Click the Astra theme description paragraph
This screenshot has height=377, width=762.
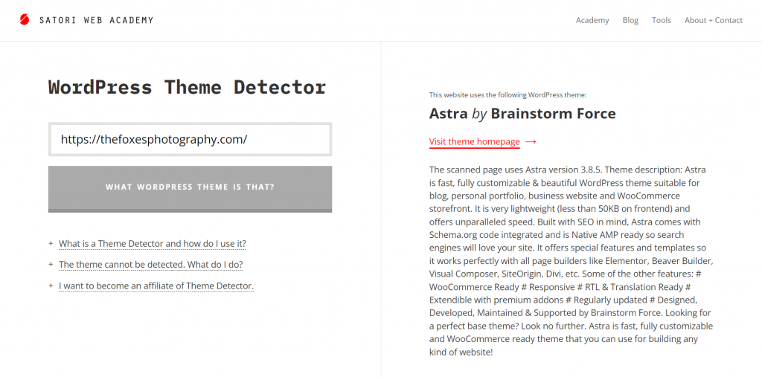(x=571, y=260)
